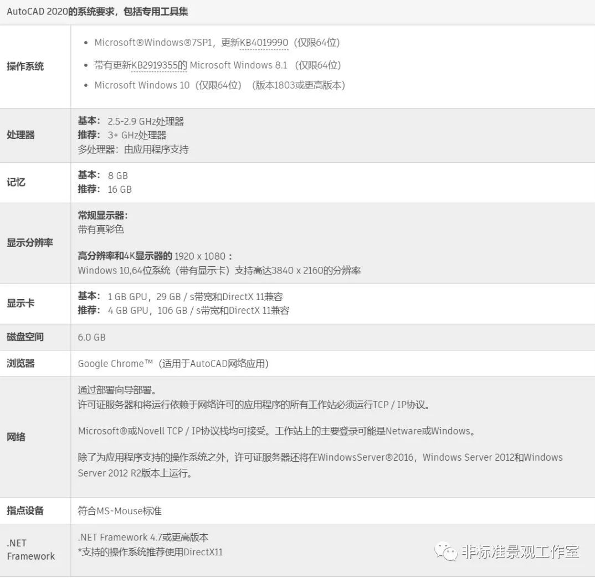Select the '显示卡' row header
The image size is (595, 578).
pyautogui.click(x=20, y=303)
